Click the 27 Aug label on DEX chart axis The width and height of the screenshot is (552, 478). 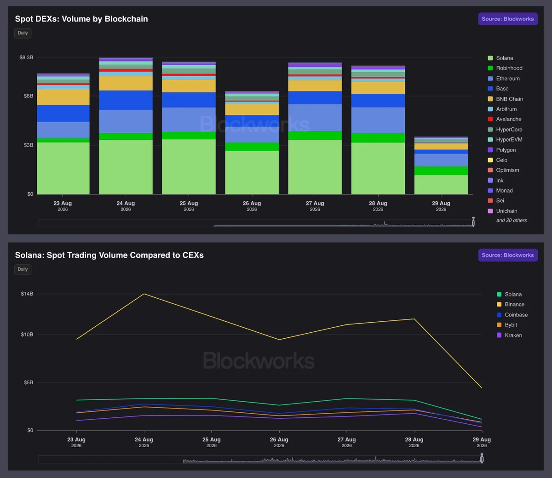pyautogui.click(x=315, y=206)
